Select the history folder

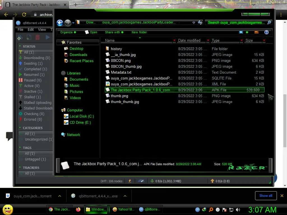(x=185, y=49)
